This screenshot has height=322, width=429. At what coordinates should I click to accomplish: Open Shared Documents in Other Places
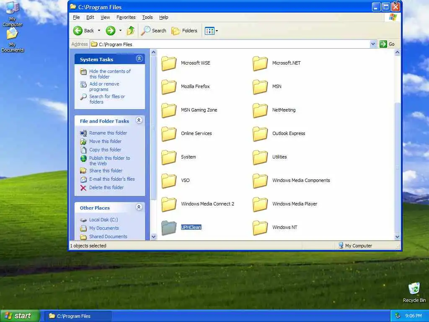coord(108,236)
